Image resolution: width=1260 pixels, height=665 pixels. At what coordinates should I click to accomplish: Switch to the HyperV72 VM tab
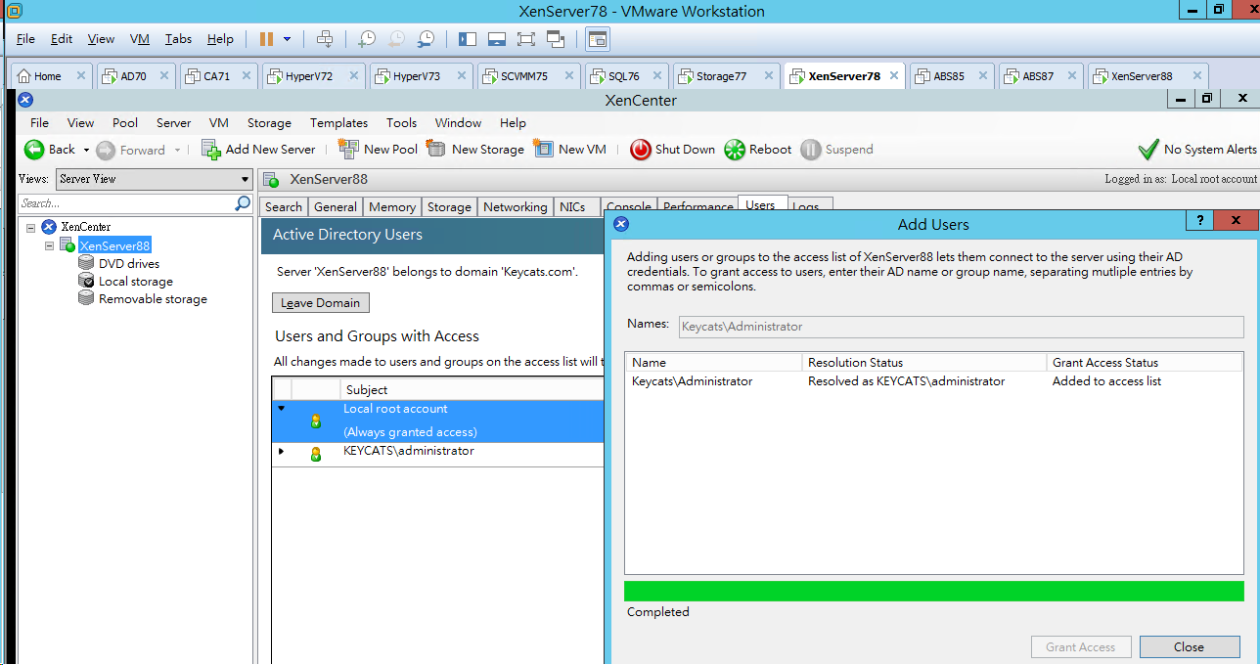point(313,76)
